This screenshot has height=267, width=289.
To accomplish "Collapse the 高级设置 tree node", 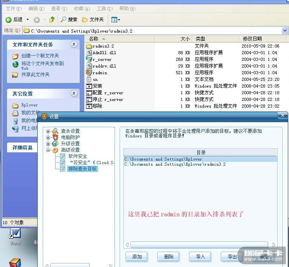I will pos(48,150).
